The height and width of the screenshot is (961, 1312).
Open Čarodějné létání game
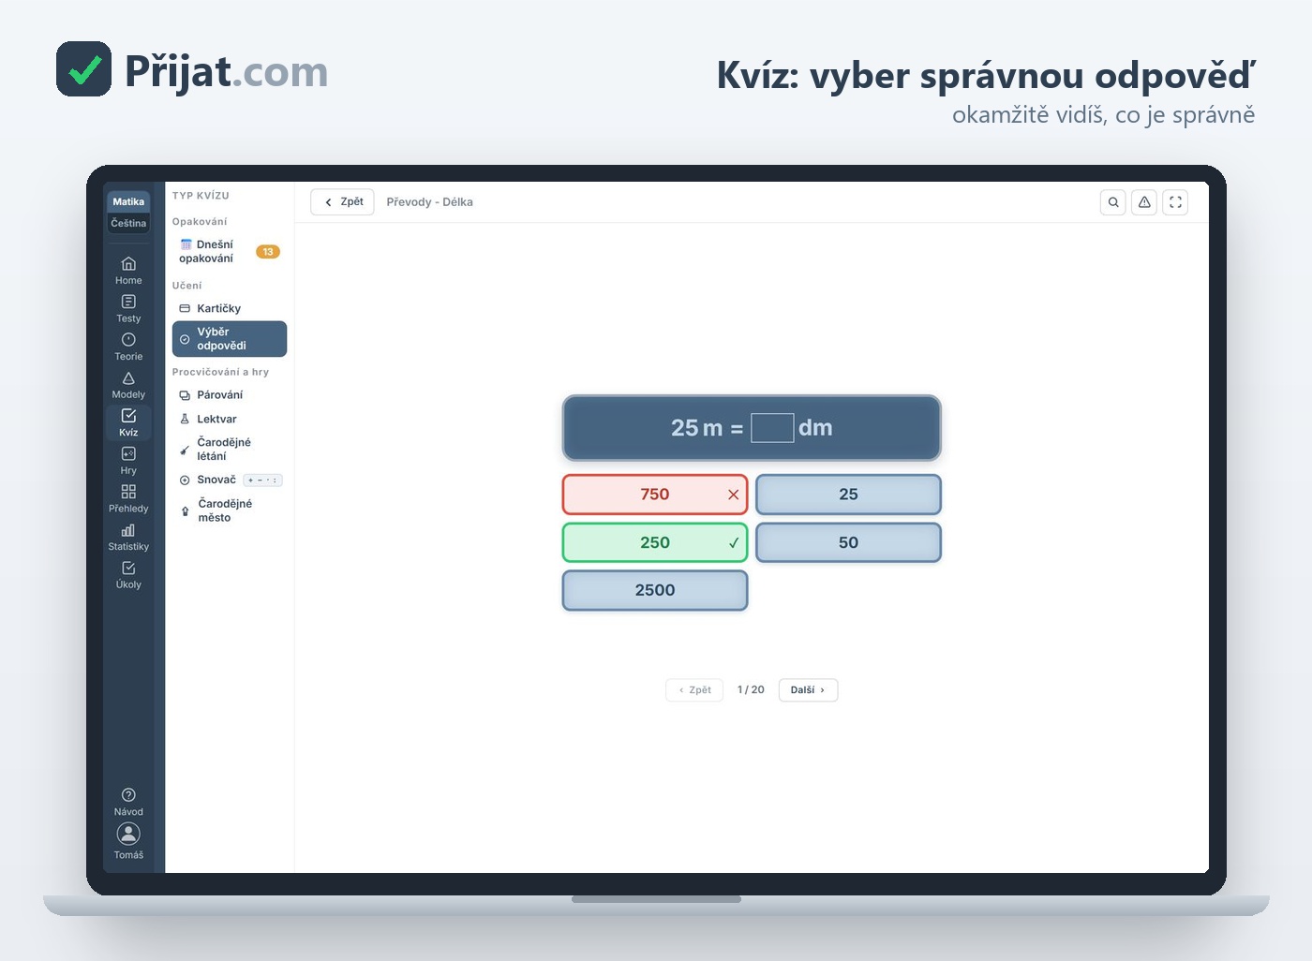(x=230, y=450)
